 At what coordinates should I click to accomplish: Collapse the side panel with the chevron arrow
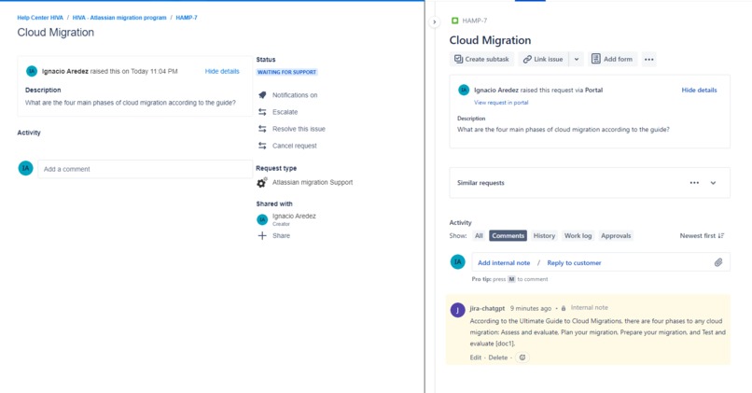pyautogui.click(x=434, y=21)
